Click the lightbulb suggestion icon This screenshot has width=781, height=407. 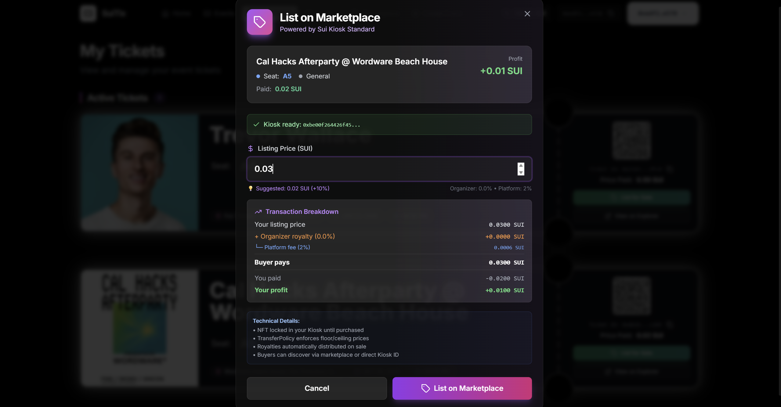(251, 189)
